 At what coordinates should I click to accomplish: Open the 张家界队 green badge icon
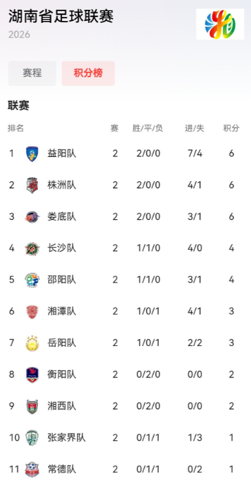point(32,438)
